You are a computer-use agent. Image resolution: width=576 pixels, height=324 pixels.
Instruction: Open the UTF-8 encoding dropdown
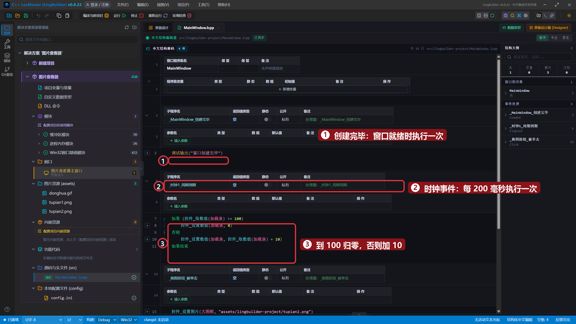pyautogui.click(x=43, y=320)
